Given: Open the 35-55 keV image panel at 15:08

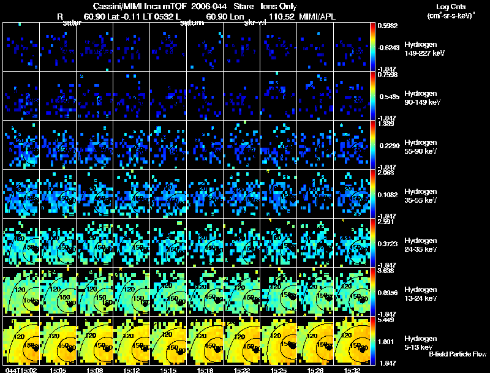Looking at the screenshot, I should (95, 194).
